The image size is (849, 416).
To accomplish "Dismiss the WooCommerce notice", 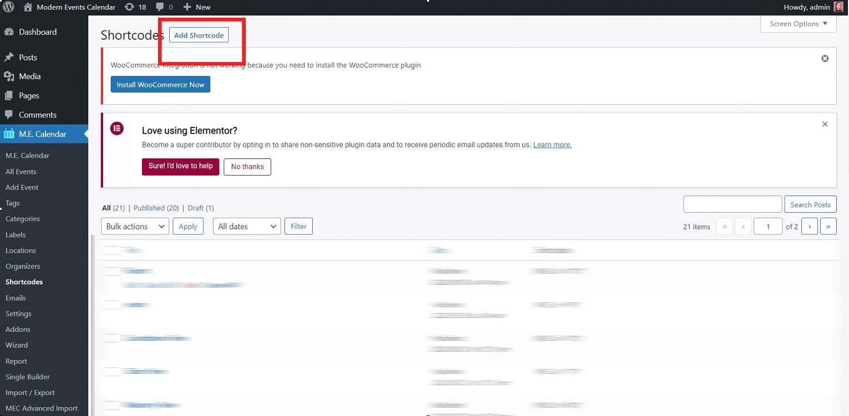I will pos(825,58).
